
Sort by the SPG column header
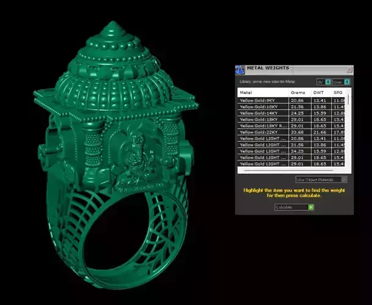click(339, 93)
